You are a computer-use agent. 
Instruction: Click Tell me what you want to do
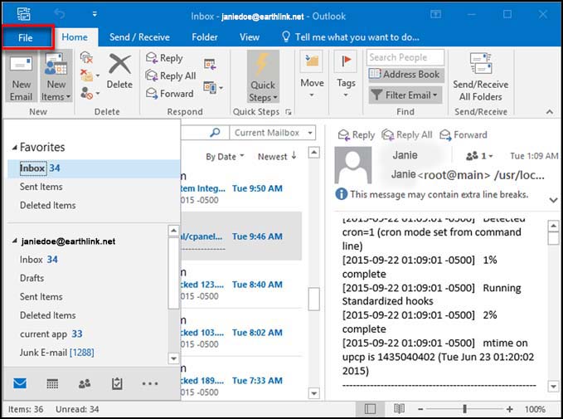click(351, 37)
